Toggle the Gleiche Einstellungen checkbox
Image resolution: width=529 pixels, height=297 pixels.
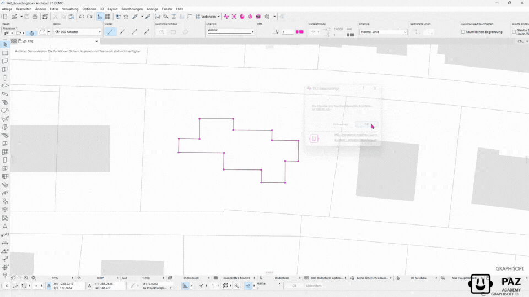514,32
